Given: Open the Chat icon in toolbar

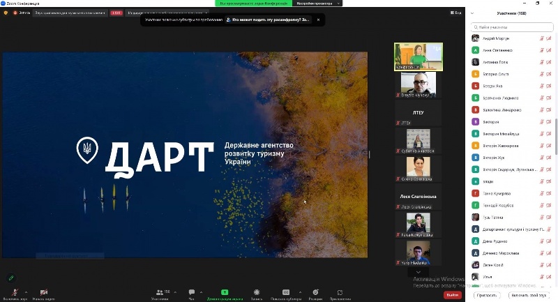Looking at the screenshot, I should [192, 292].
